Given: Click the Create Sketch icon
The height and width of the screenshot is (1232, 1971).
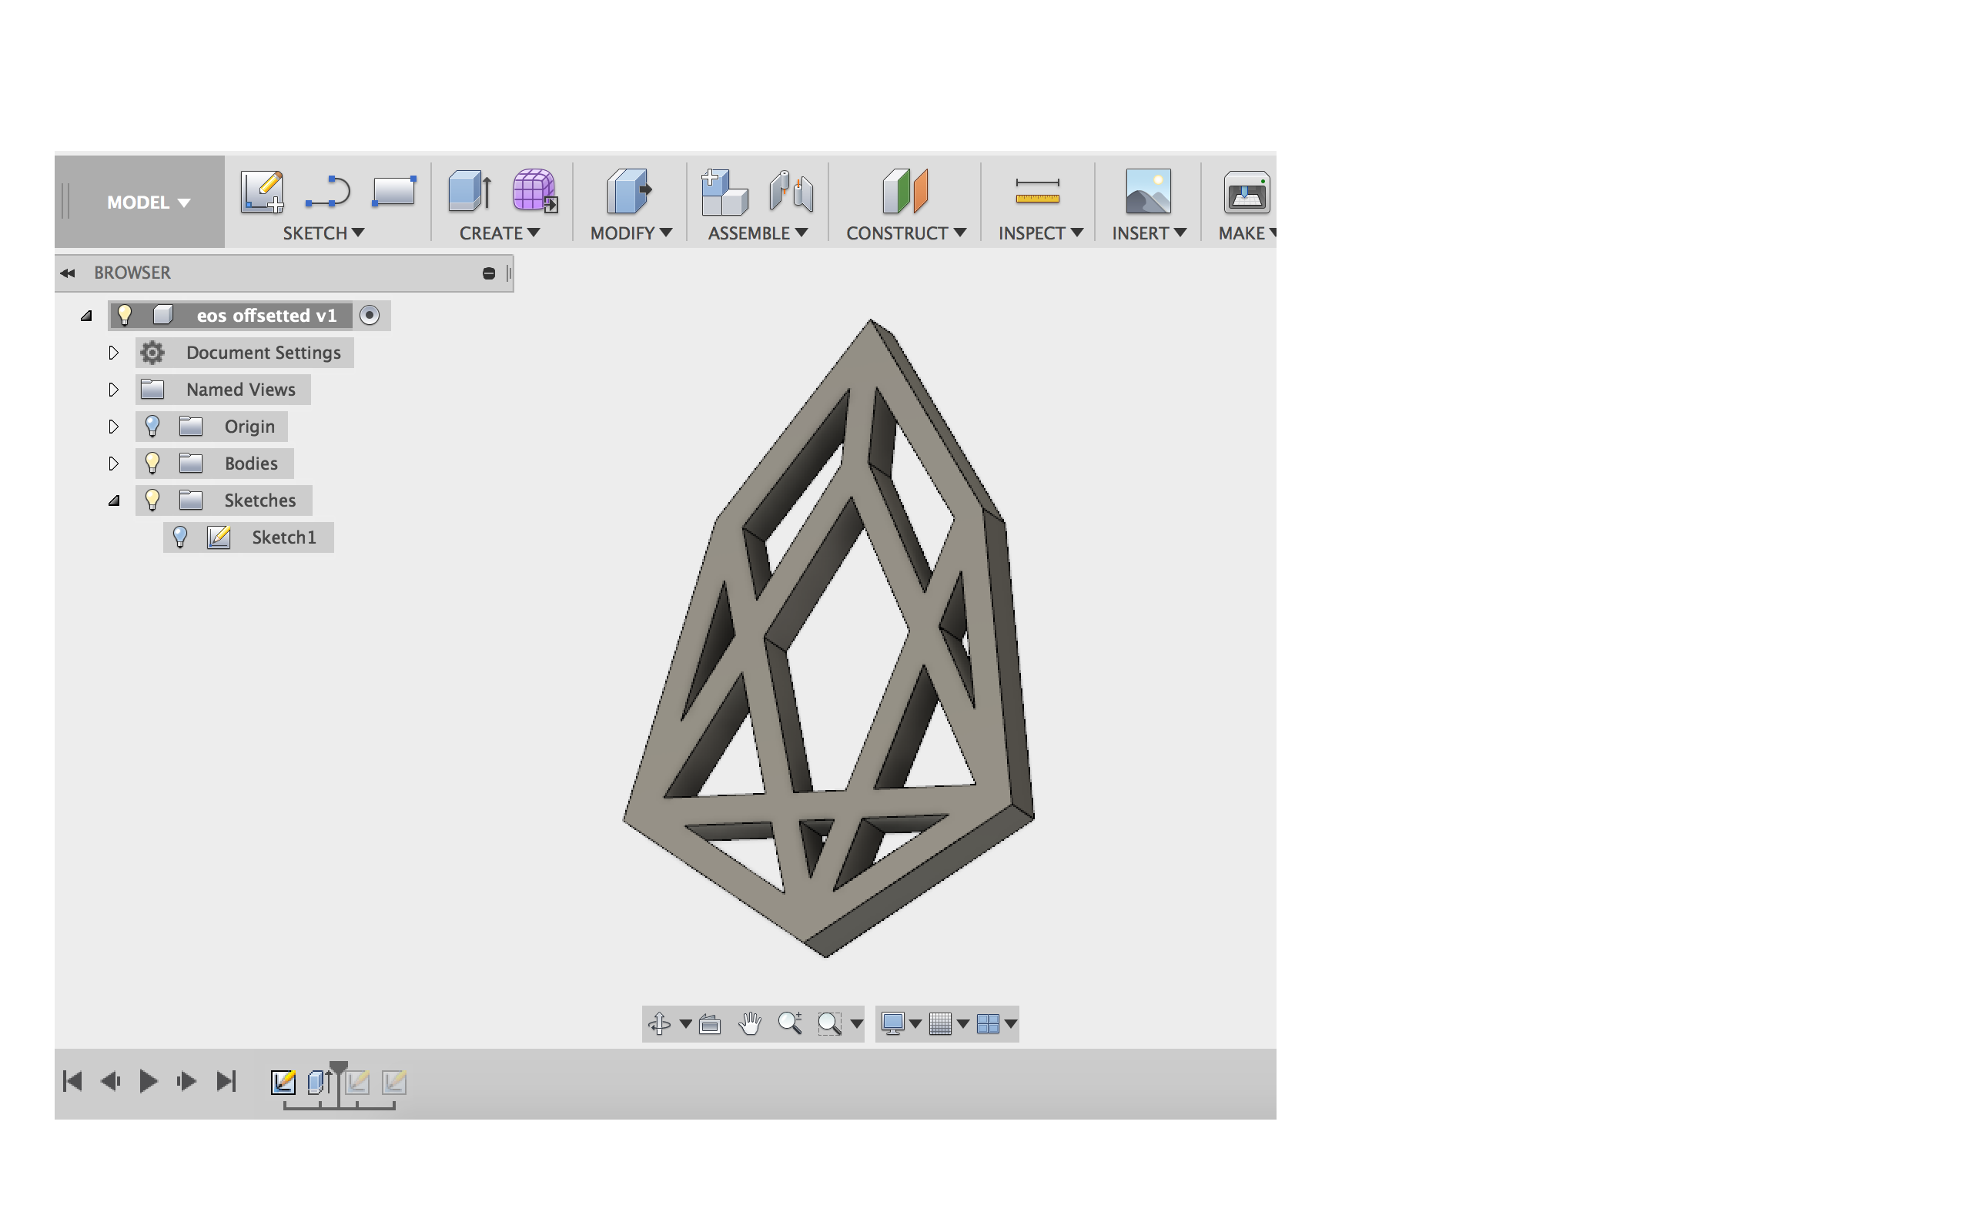Looking at the screenshot, I should point(263,192).
